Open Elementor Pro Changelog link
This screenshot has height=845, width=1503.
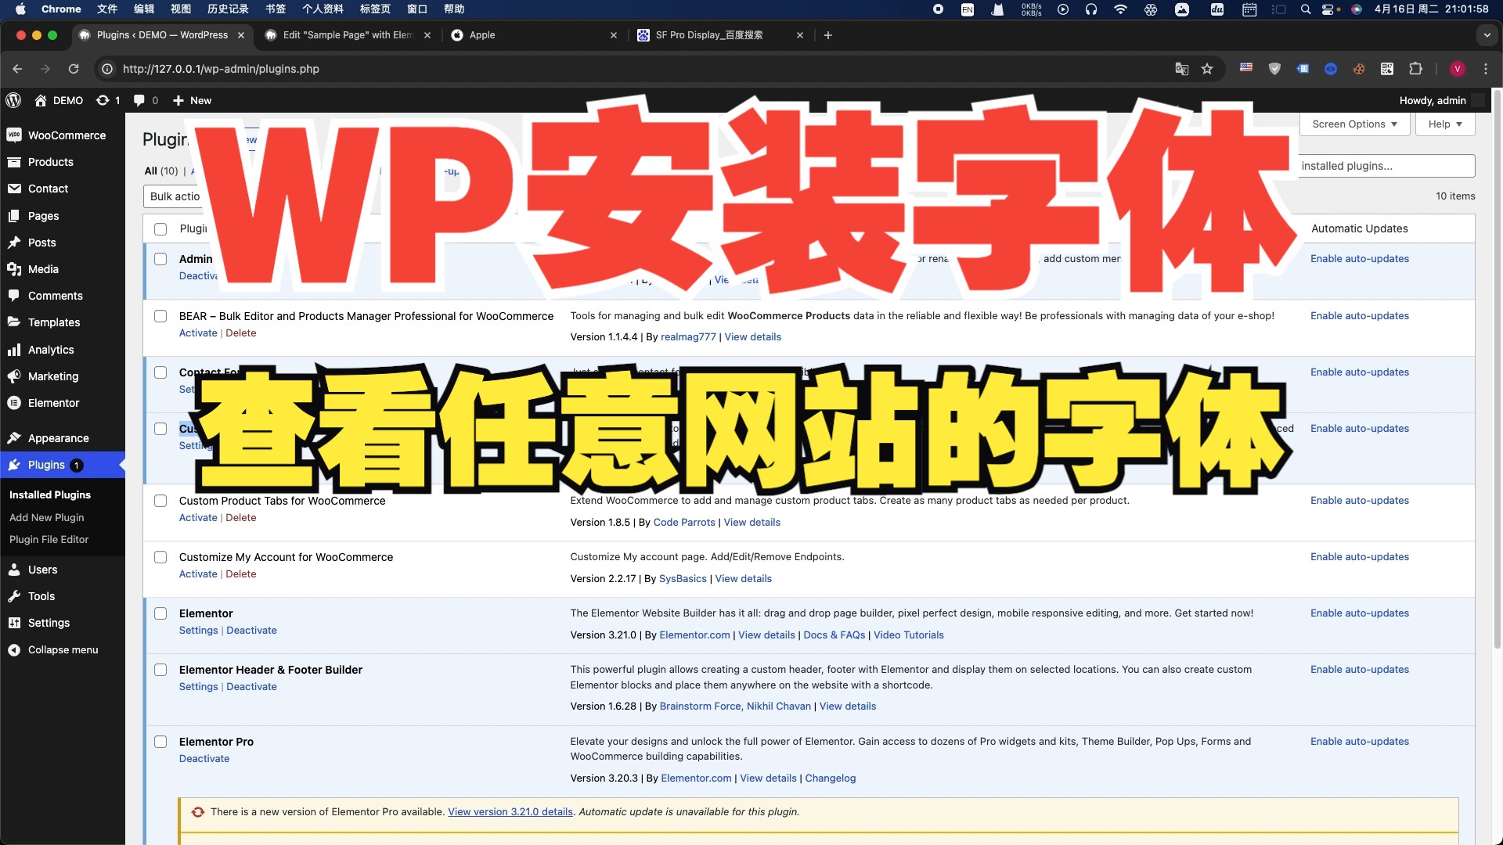830,778
